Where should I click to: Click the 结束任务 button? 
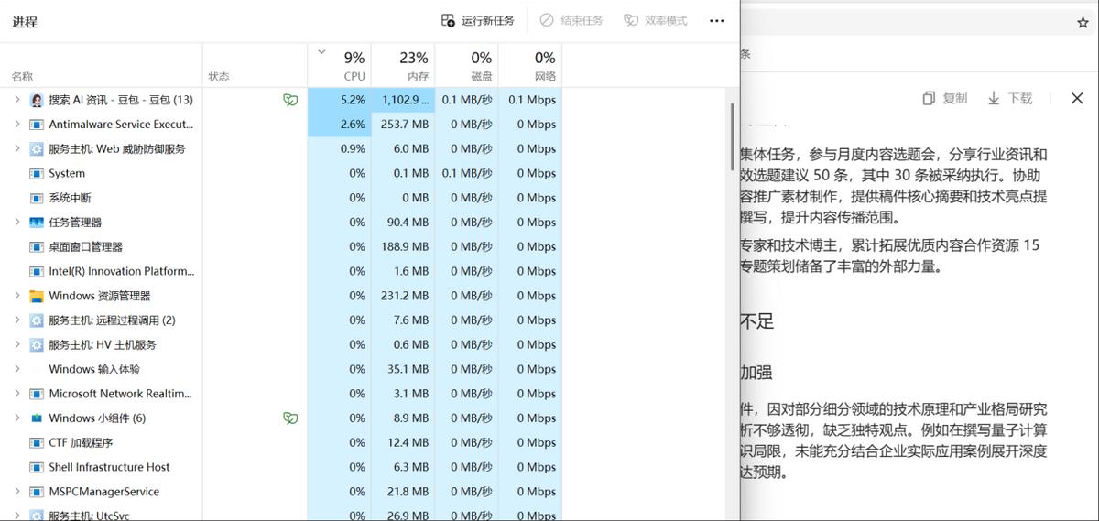(571, 20)
